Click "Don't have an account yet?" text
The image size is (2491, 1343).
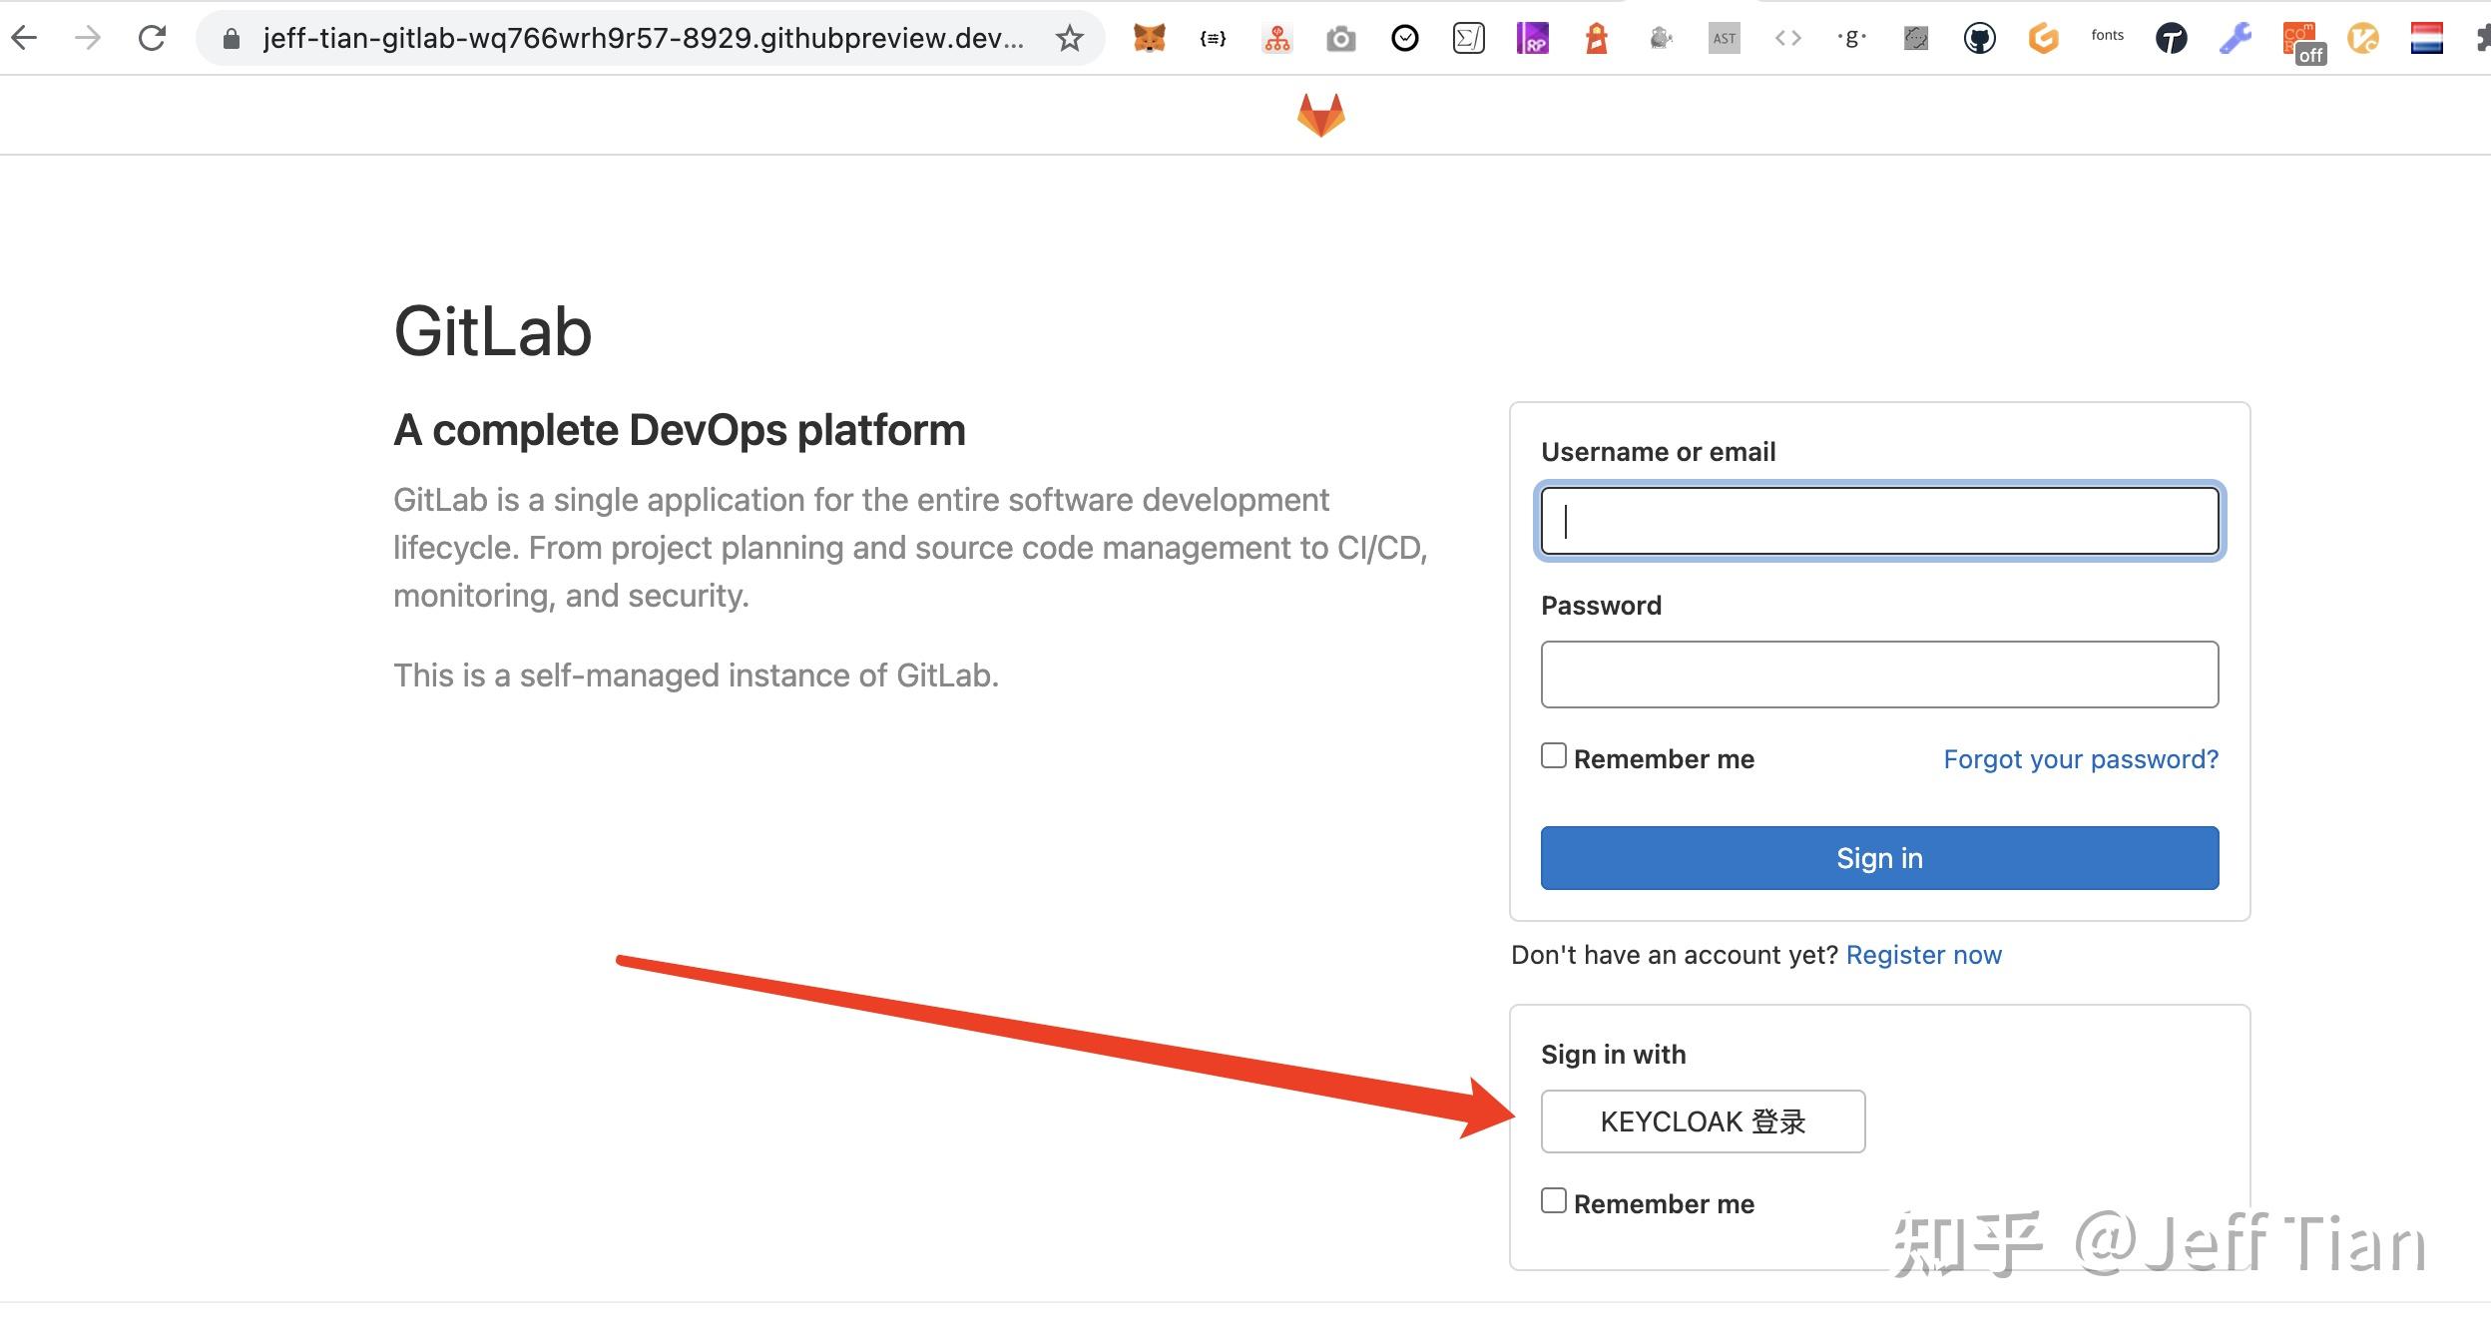[x=1675, y=955]
